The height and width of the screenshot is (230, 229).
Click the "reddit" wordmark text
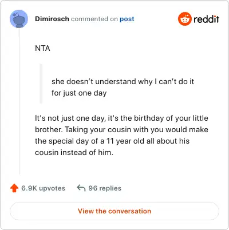(x=206, y=19)
